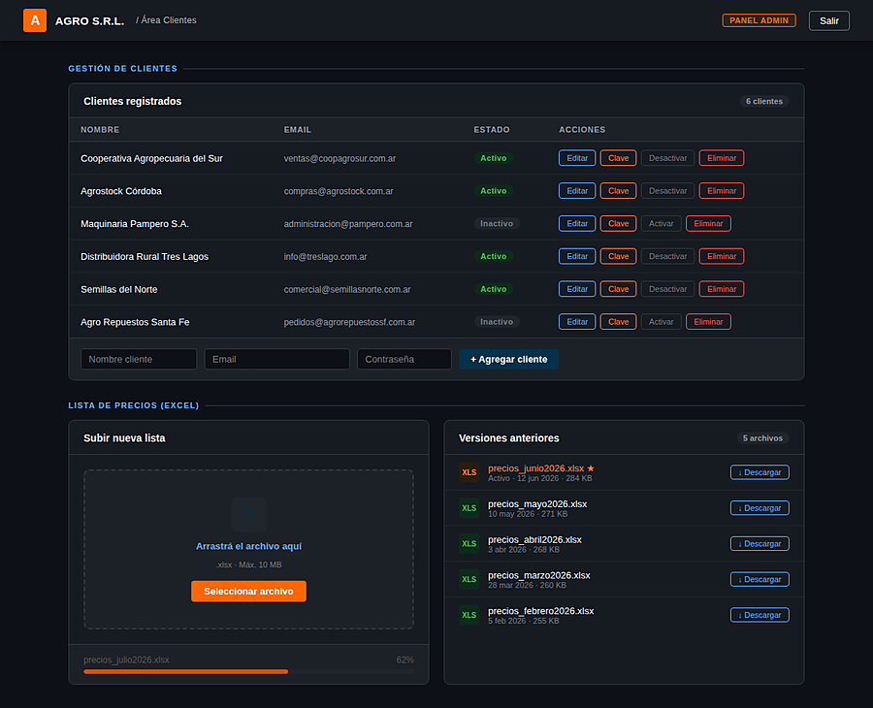This screenshot has width=873, height=708.
Task: Delete the Agrostock Córdoba client
Action: (x=722, y=191)
